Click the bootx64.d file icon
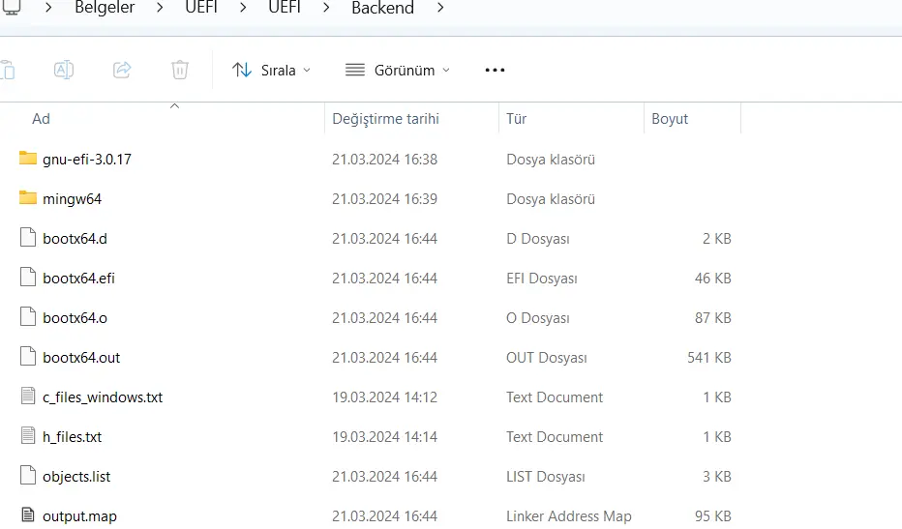The height and width of the screenshot is (529, 902). [28, 237]
